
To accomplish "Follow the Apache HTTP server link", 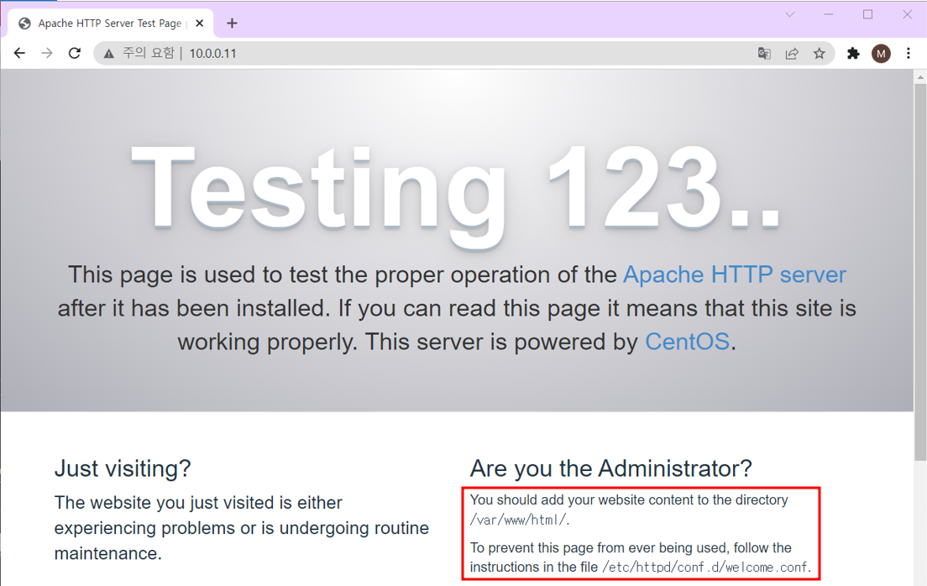I will (x=734, y=275).
